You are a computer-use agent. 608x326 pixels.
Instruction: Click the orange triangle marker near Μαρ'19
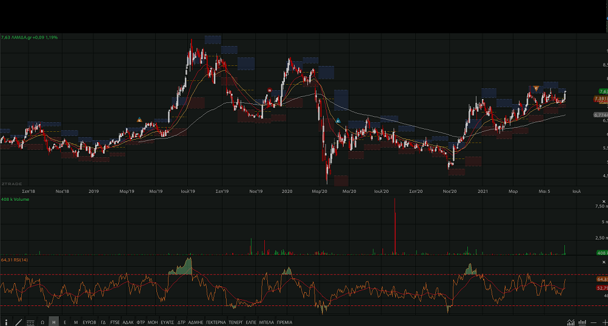pyautogui.click(x=140, y=119)
